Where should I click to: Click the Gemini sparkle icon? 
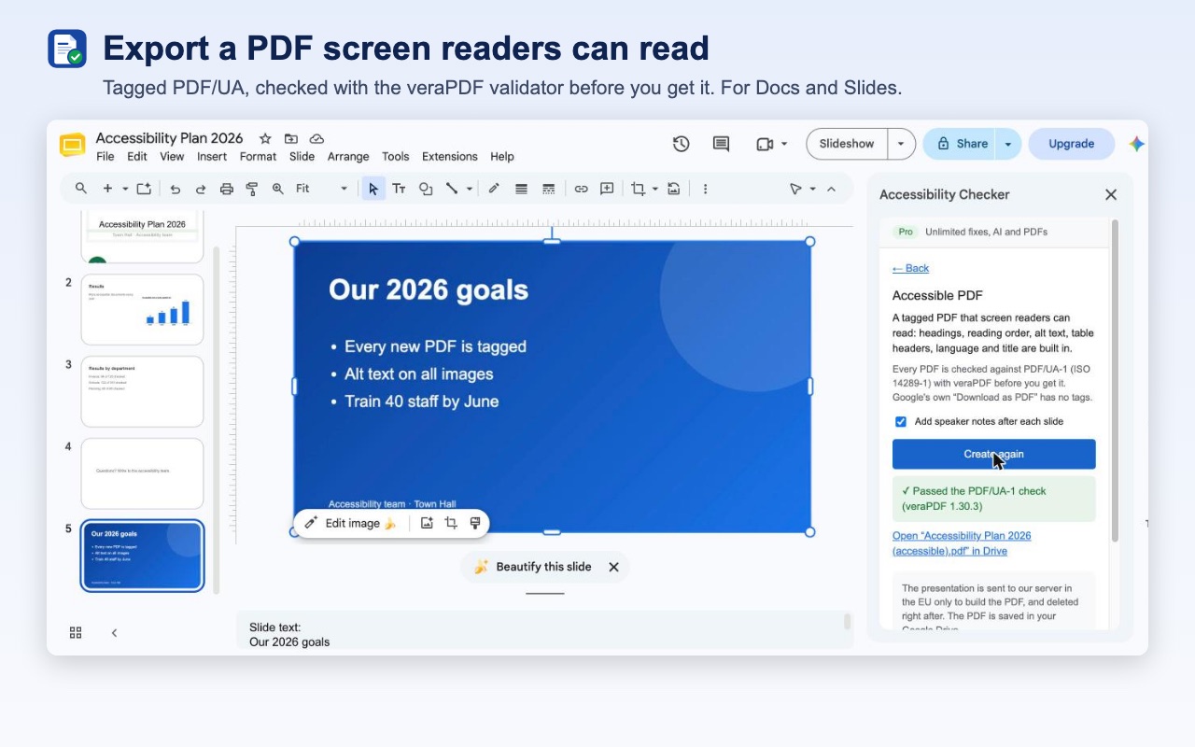[x=1136, y=144]
